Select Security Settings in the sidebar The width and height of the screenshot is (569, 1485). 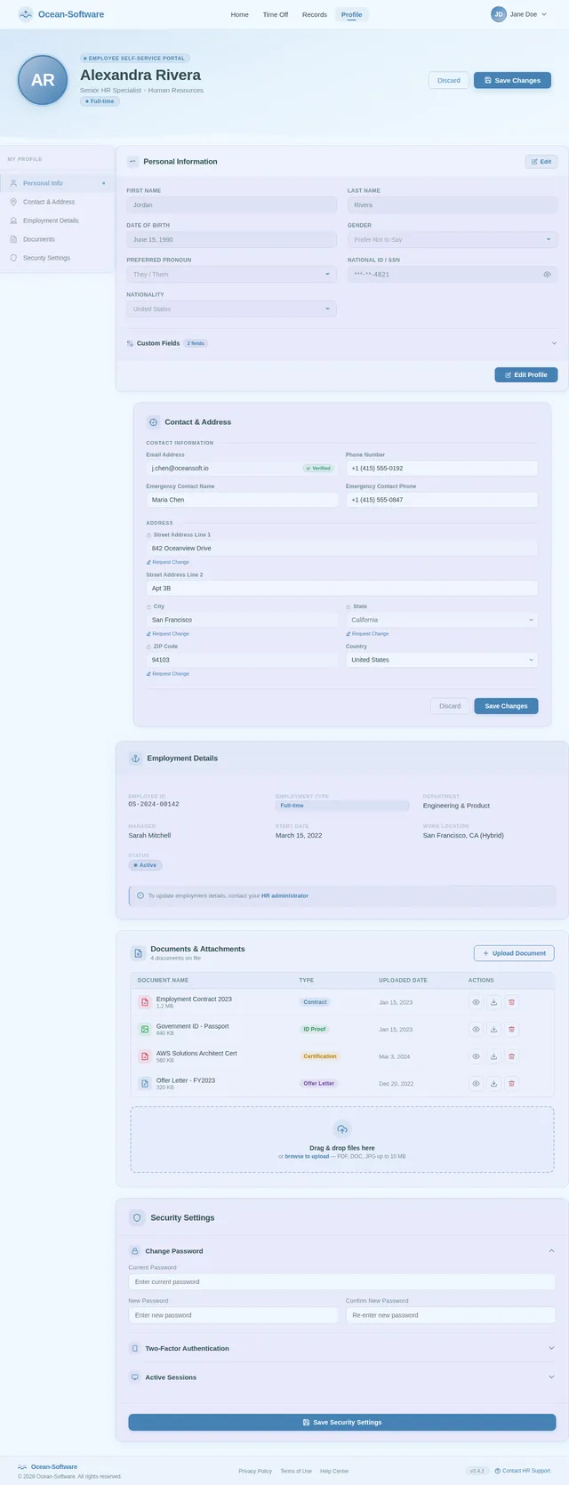[46, 258]
